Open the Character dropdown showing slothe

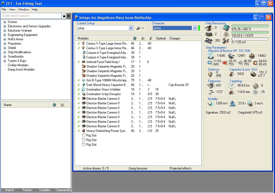click(x=195, y=28)
